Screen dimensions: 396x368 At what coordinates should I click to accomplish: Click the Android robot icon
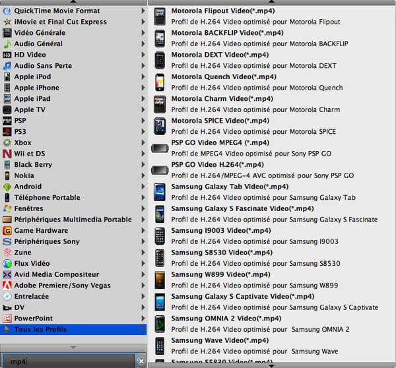tap(7, 187)
